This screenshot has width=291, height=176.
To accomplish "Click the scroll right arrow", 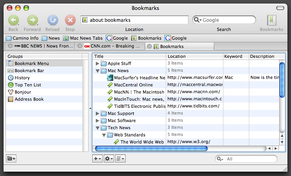I will coord(276,148).
